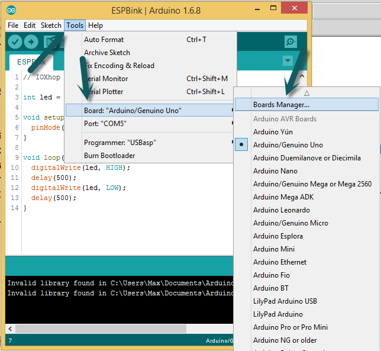Click the Verify checkmark toolbar button
Screen dimensions: 381x351
[15, 42]
